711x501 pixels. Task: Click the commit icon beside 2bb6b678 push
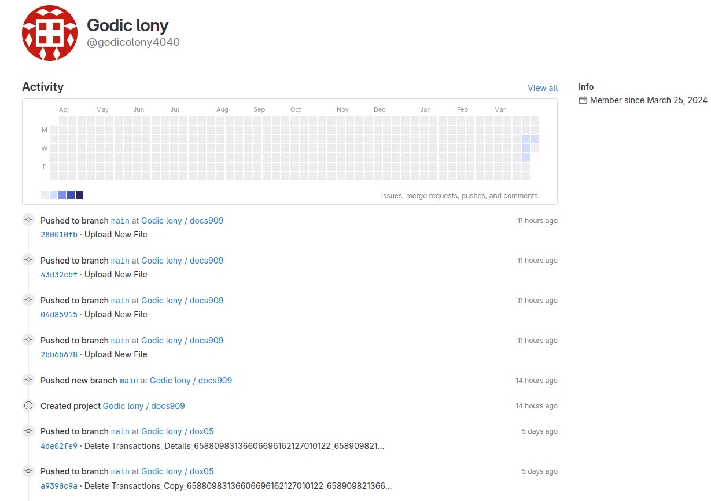(28, 340)
